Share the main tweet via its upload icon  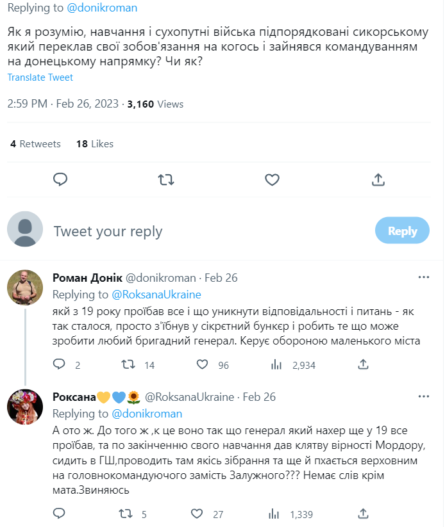coord(378,180)
